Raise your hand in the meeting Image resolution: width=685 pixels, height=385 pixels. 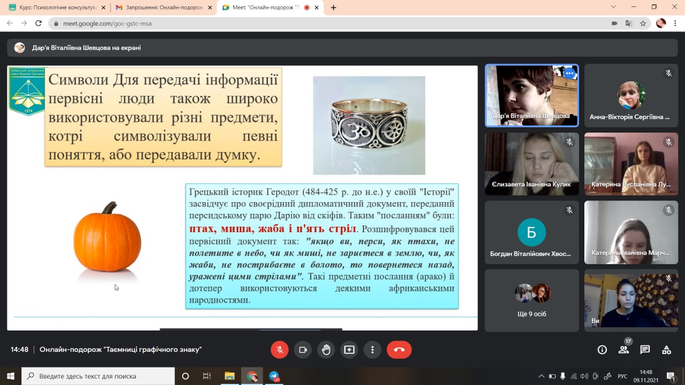(x=326, y=350)
